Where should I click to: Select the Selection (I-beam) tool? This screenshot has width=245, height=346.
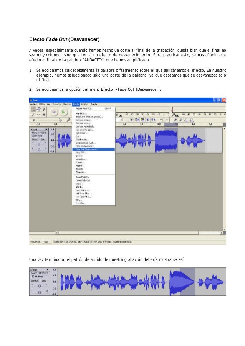33,109
